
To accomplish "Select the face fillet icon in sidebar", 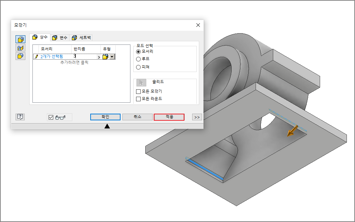I will pos(20,48).
